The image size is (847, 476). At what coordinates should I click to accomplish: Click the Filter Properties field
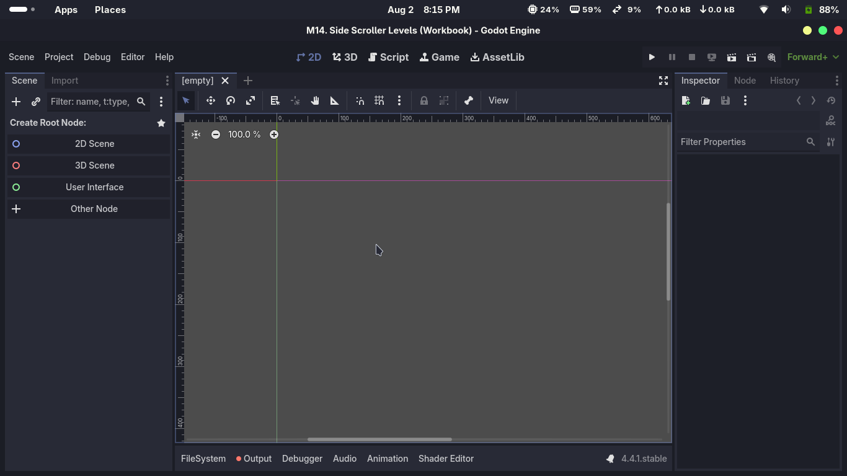748,142
